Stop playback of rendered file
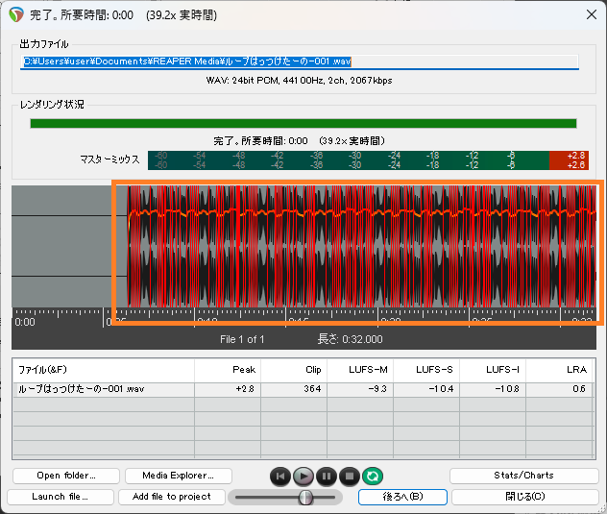This screenshot has height=514, width=607. tap(350, 476)
